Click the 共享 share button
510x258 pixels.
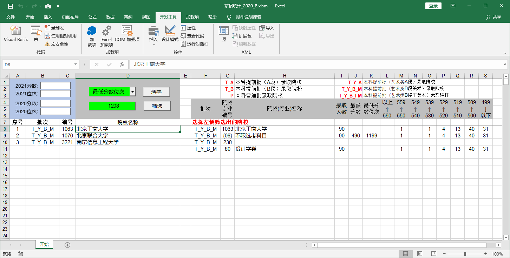(x=493, y=17)
